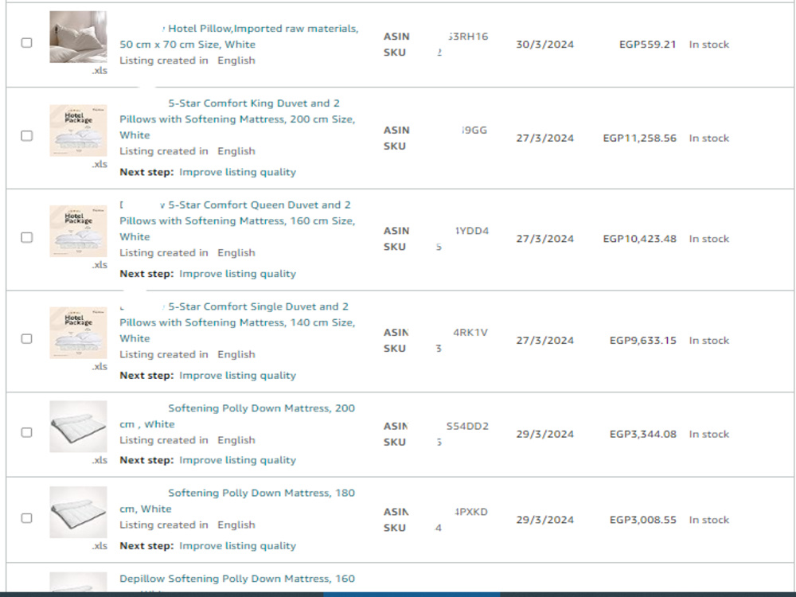Follow Improve listing quality for 200 cm mattress
The width and height of the screenshot is (796, 597).
pyautogui.click(x=237, y=460)
